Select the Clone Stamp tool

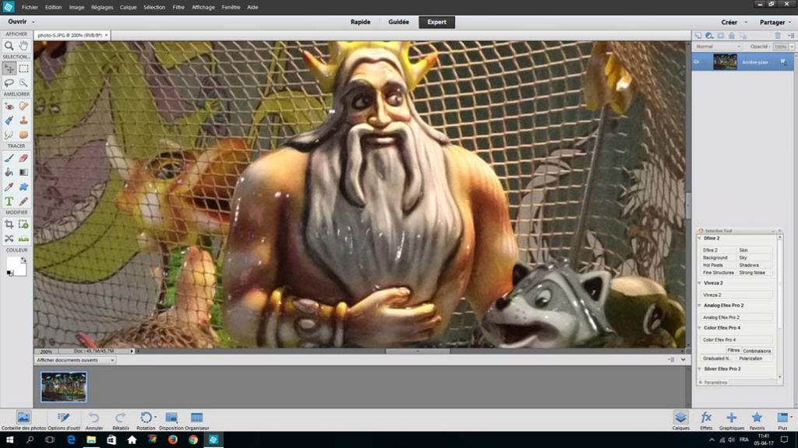pos(23,121)
